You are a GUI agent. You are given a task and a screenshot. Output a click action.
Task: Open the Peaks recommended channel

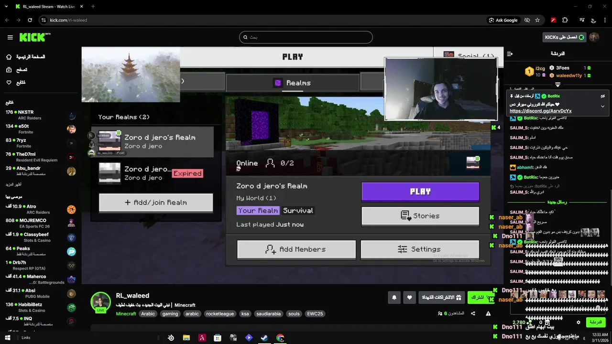tap(41, 251)
